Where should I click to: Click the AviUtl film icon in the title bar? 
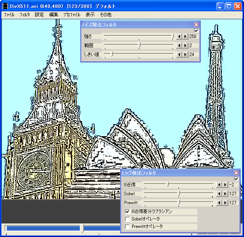5,6
